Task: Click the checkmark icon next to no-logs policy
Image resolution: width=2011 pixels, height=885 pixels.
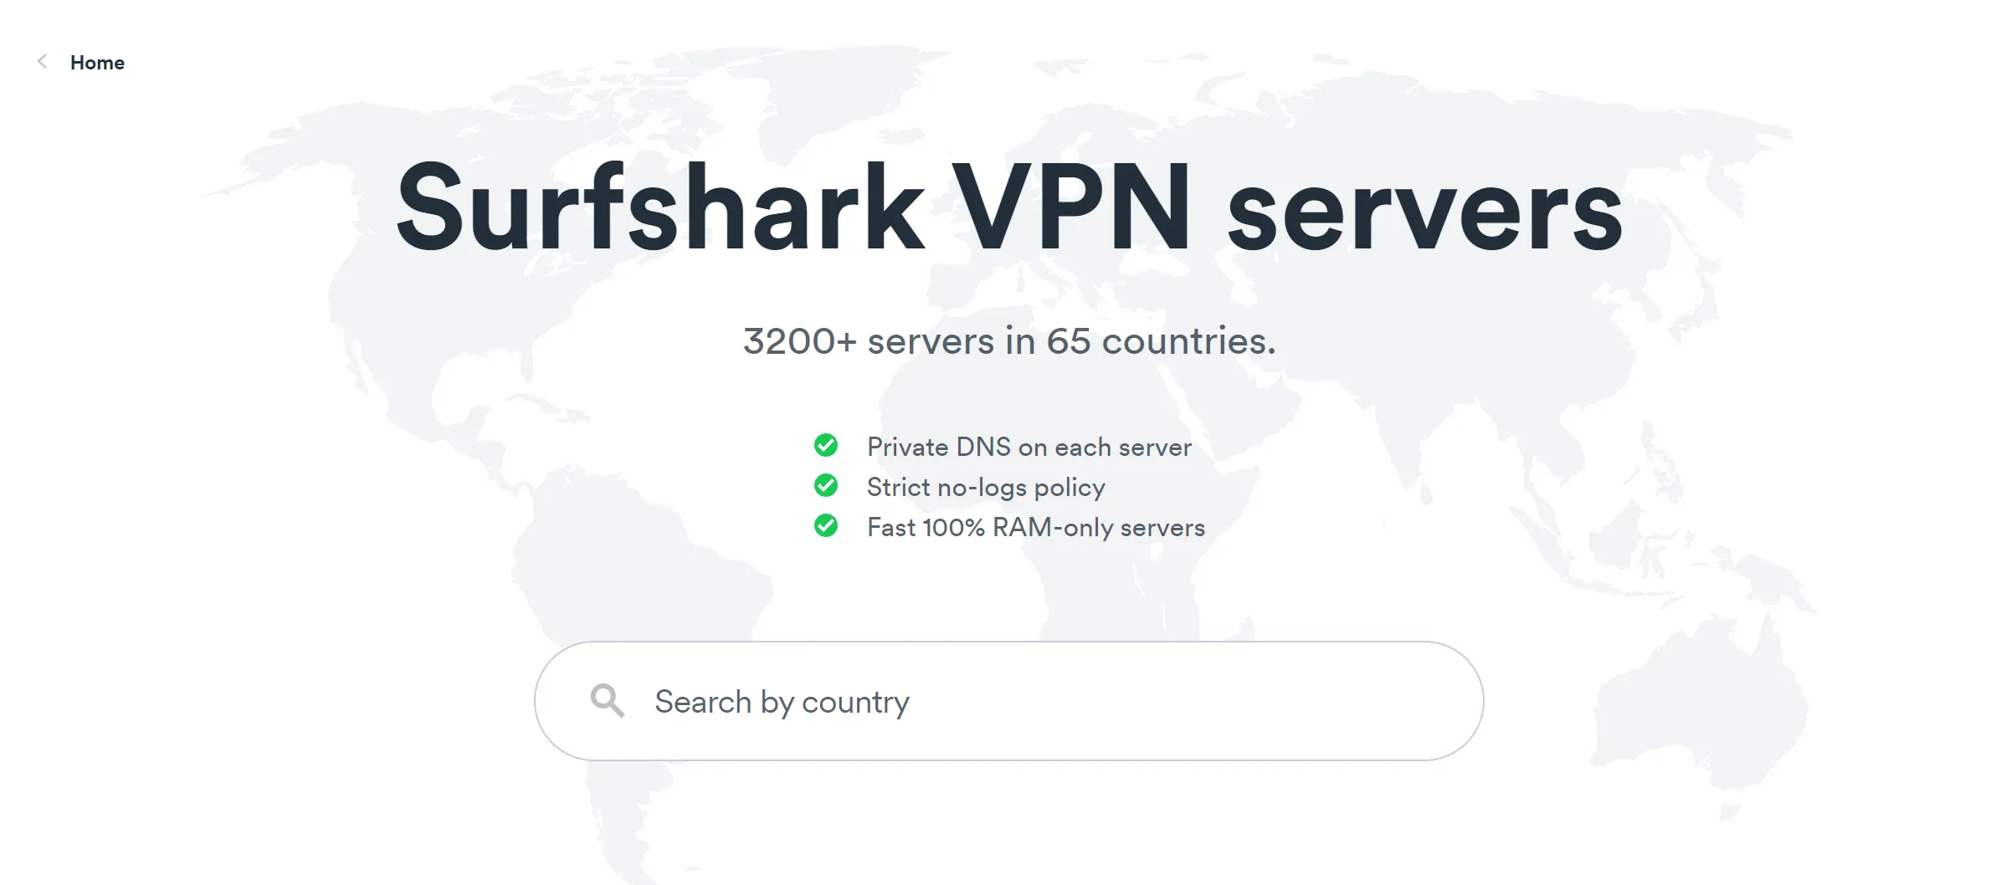Action: click(x=827, y=486)
